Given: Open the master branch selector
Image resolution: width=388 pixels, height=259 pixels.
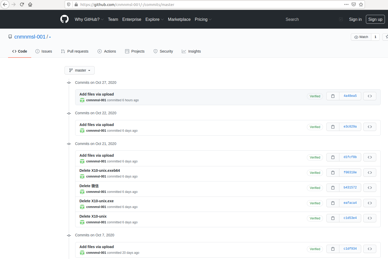Looking at the screenshot, I should click(79, 70).
